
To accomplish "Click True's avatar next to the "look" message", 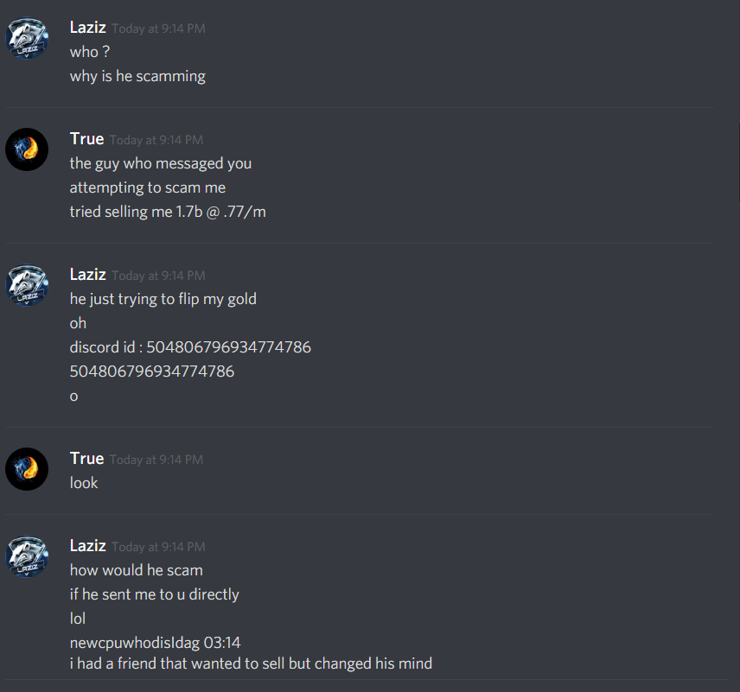I will pyautogui.click(x=27, y=469).
